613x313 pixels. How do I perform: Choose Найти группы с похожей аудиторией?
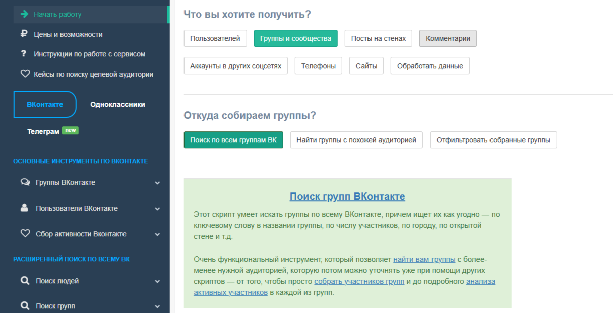point(356,140)
